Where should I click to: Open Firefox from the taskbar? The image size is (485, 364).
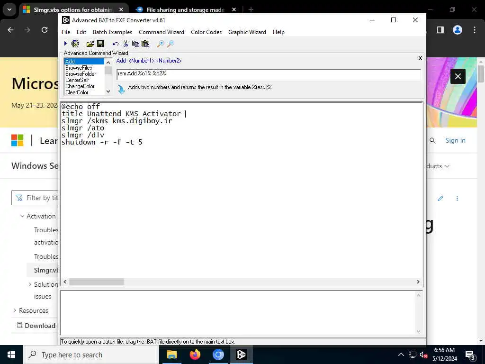click(x=195, y=355)
